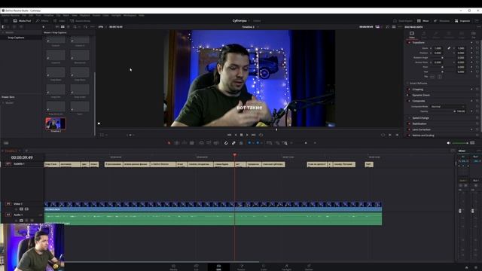Screen dimensions: 482x271
Task: Toggle the Stabilization section switch
Action: click(x=409, y=123)
